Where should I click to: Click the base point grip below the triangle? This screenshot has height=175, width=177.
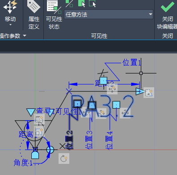pyautogui.click(x=35, y=155)
